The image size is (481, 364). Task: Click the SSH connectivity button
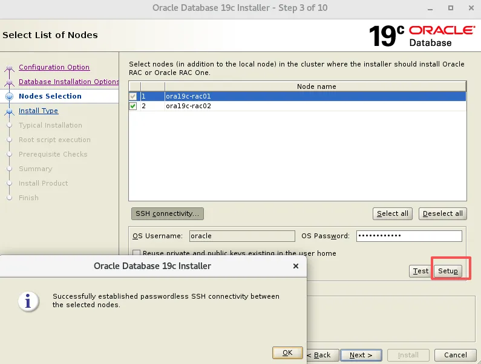pyautogui.click(x=168, y=213)
